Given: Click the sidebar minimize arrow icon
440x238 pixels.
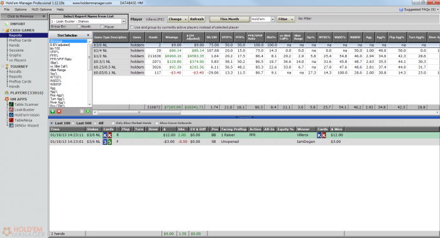Looking at the screenshot, I should point(43,16).
